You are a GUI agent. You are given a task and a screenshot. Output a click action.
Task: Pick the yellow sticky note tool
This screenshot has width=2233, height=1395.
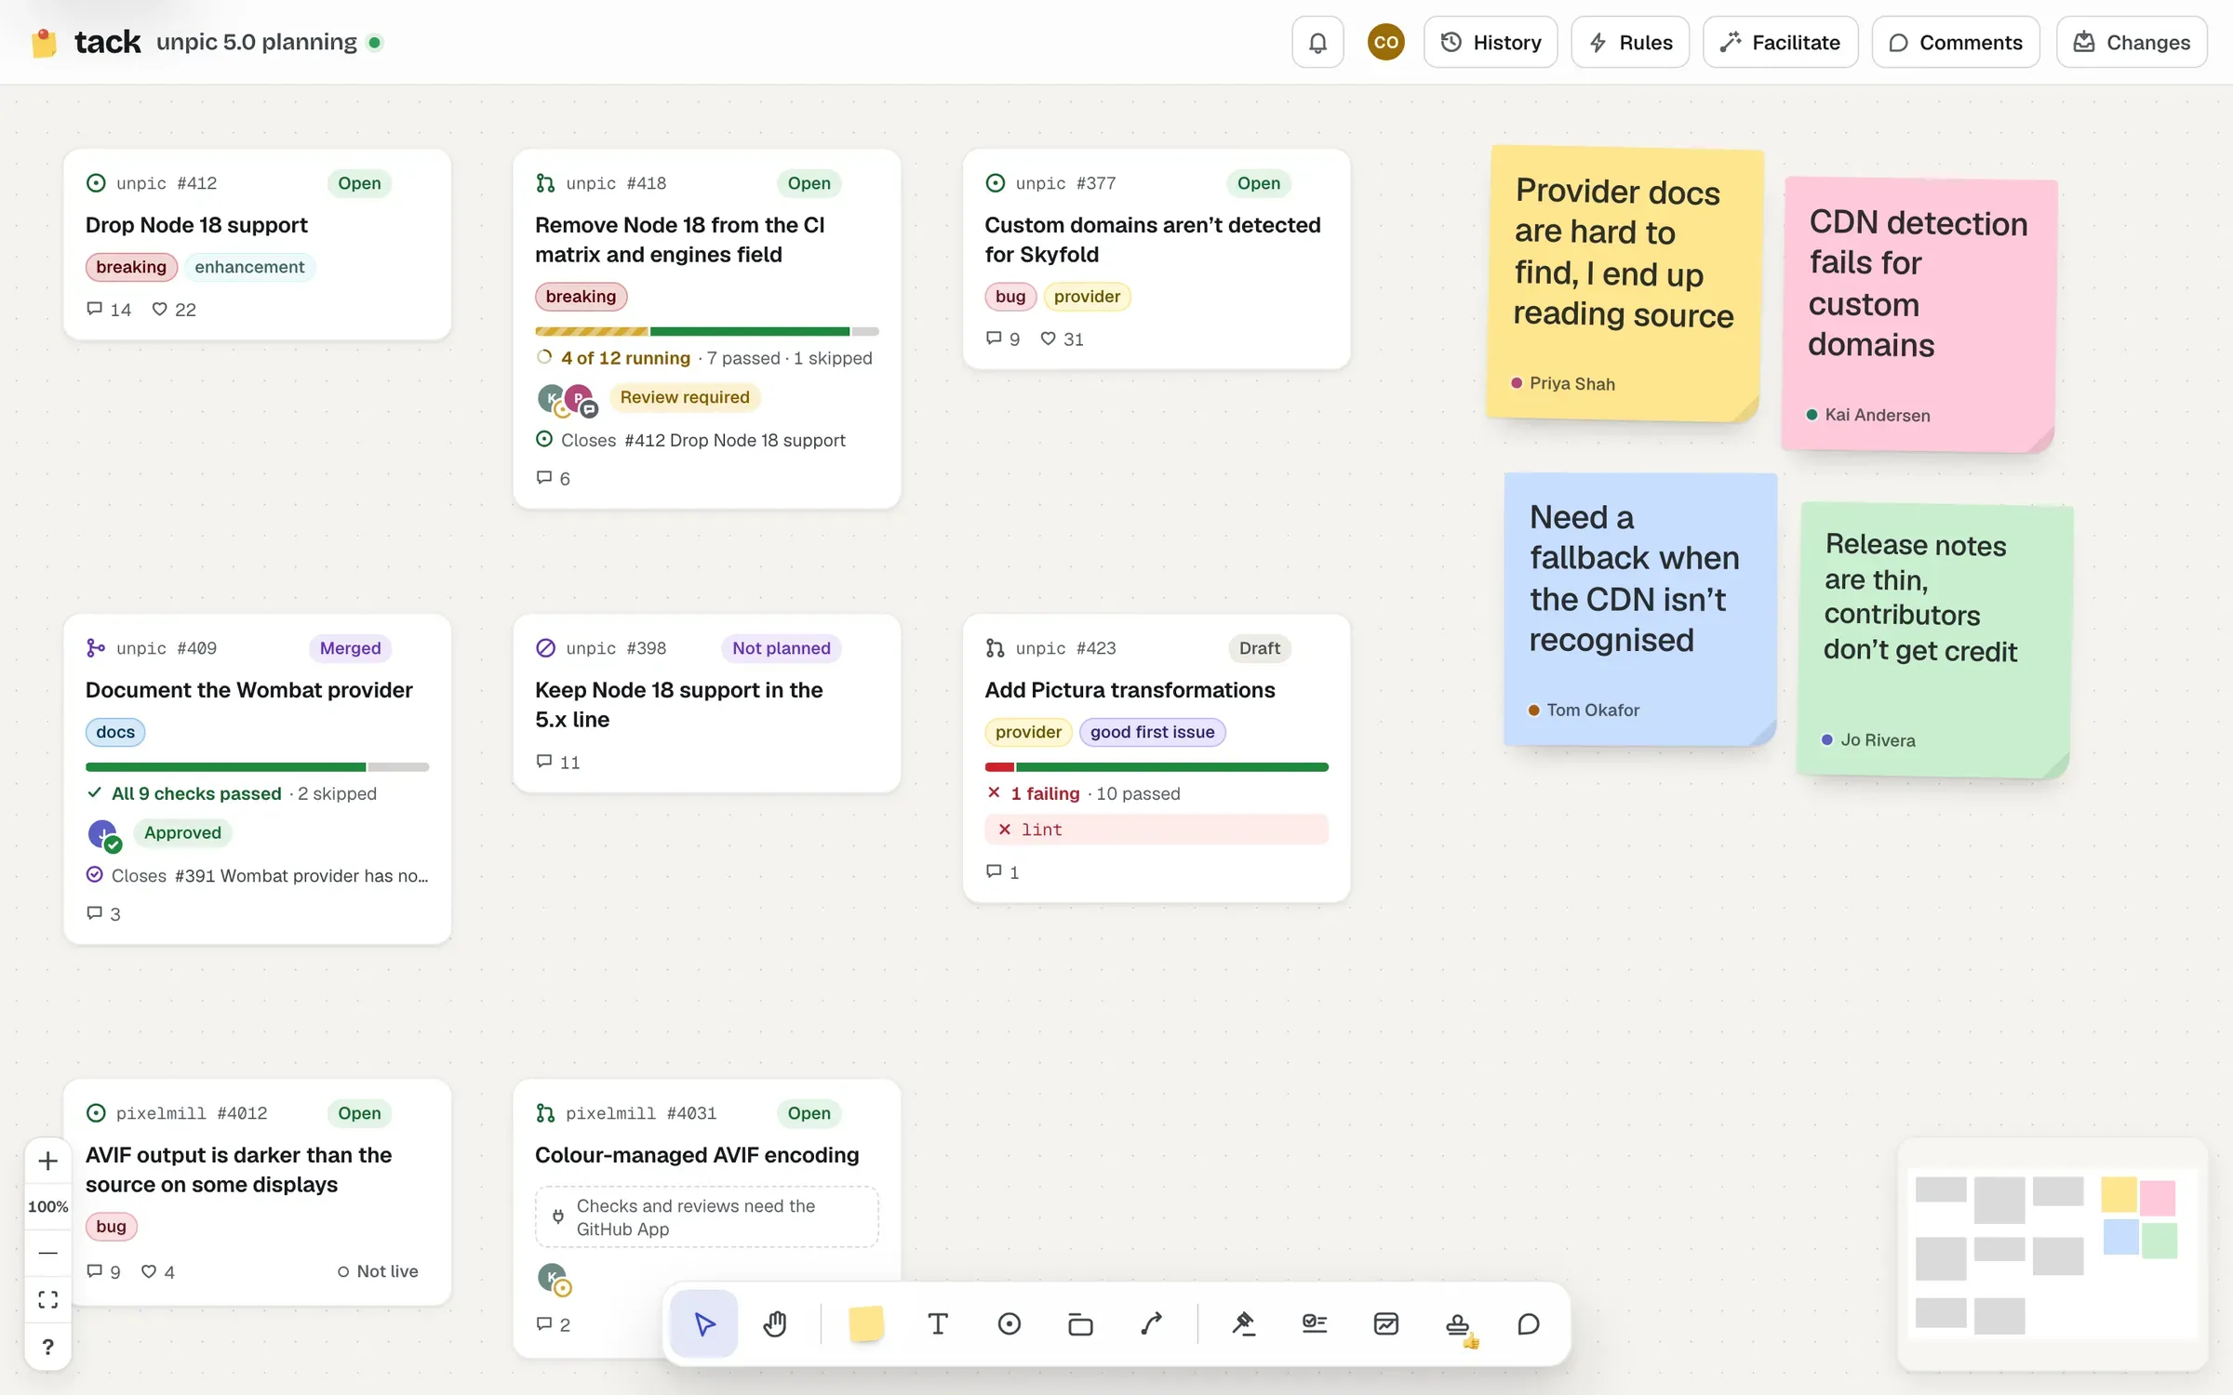tap(866, 1323)
